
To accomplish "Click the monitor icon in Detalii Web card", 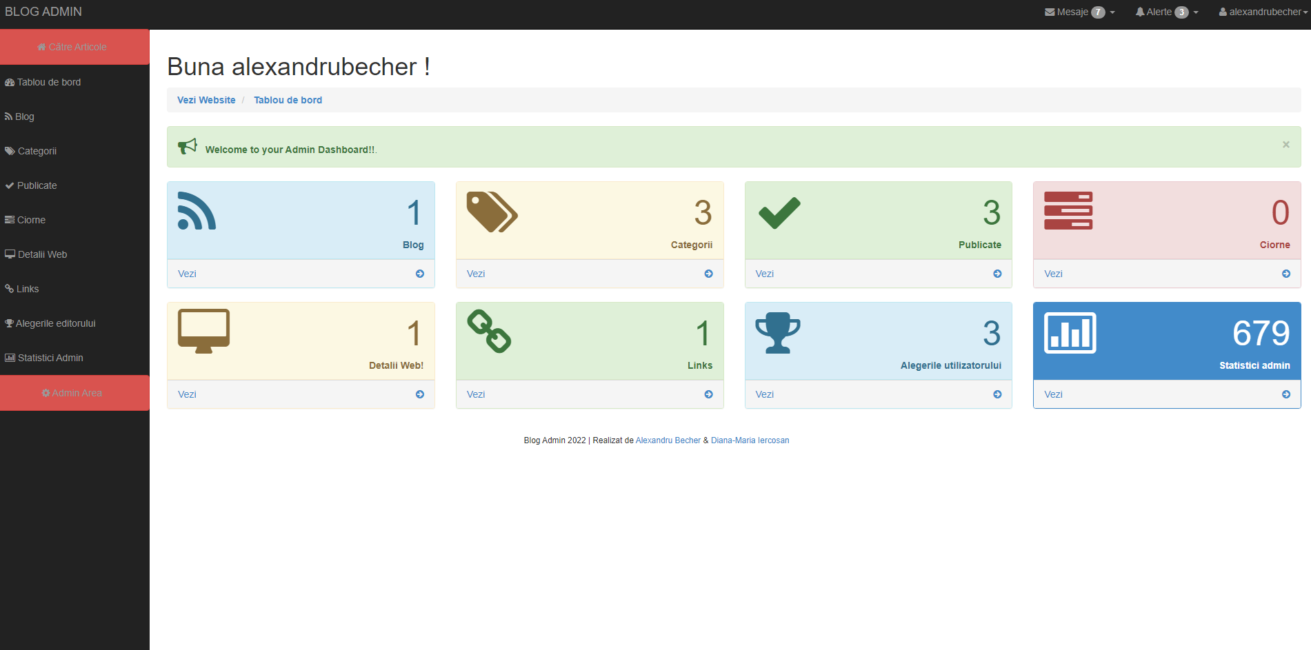I will point(203,332).
